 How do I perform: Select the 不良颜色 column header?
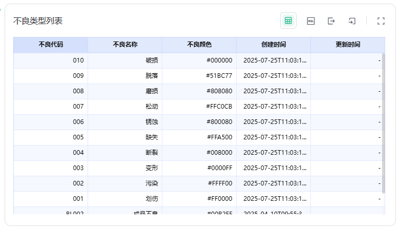coord(199,45)
